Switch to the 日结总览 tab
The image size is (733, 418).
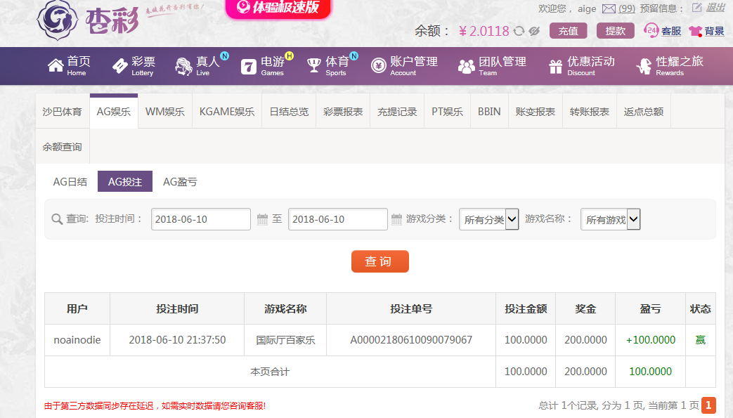coord(290,111)
